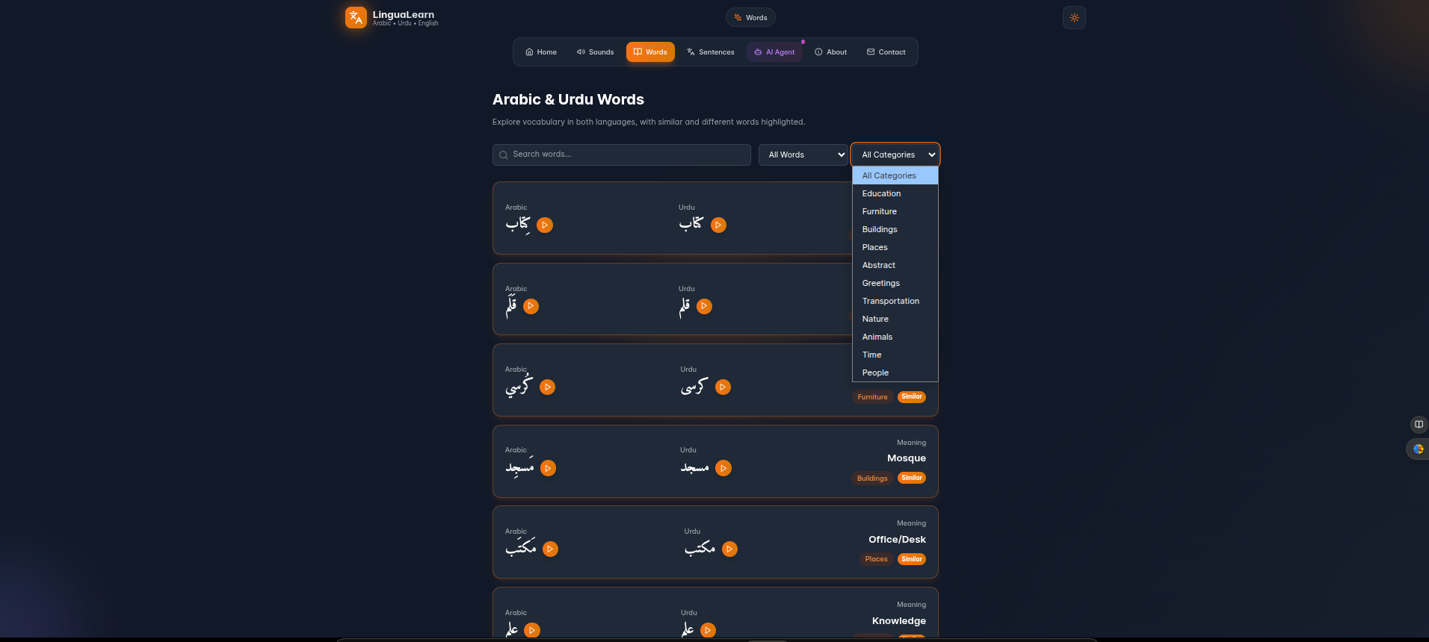Click the Knowledge meaning text
The image size is (1429, 642).
coord(899,621)
